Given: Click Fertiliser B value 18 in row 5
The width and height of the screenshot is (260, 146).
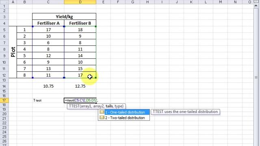Looking at the screenshot, I should (x=80, y=30).
